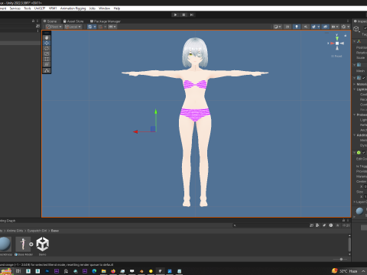Image resolution: width=367 pixels, height=275 pixels.
Task: Switch to the Package Manager tab
Action: (106, 21)
